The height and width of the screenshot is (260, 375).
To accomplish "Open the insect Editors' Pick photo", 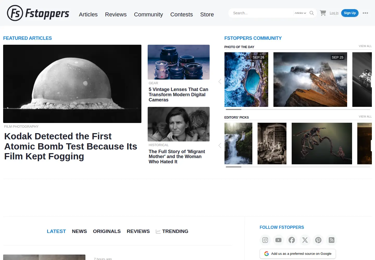I will point(322,144).
